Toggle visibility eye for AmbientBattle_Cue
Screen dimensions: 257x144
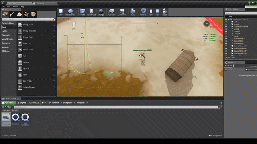[226, 26]
